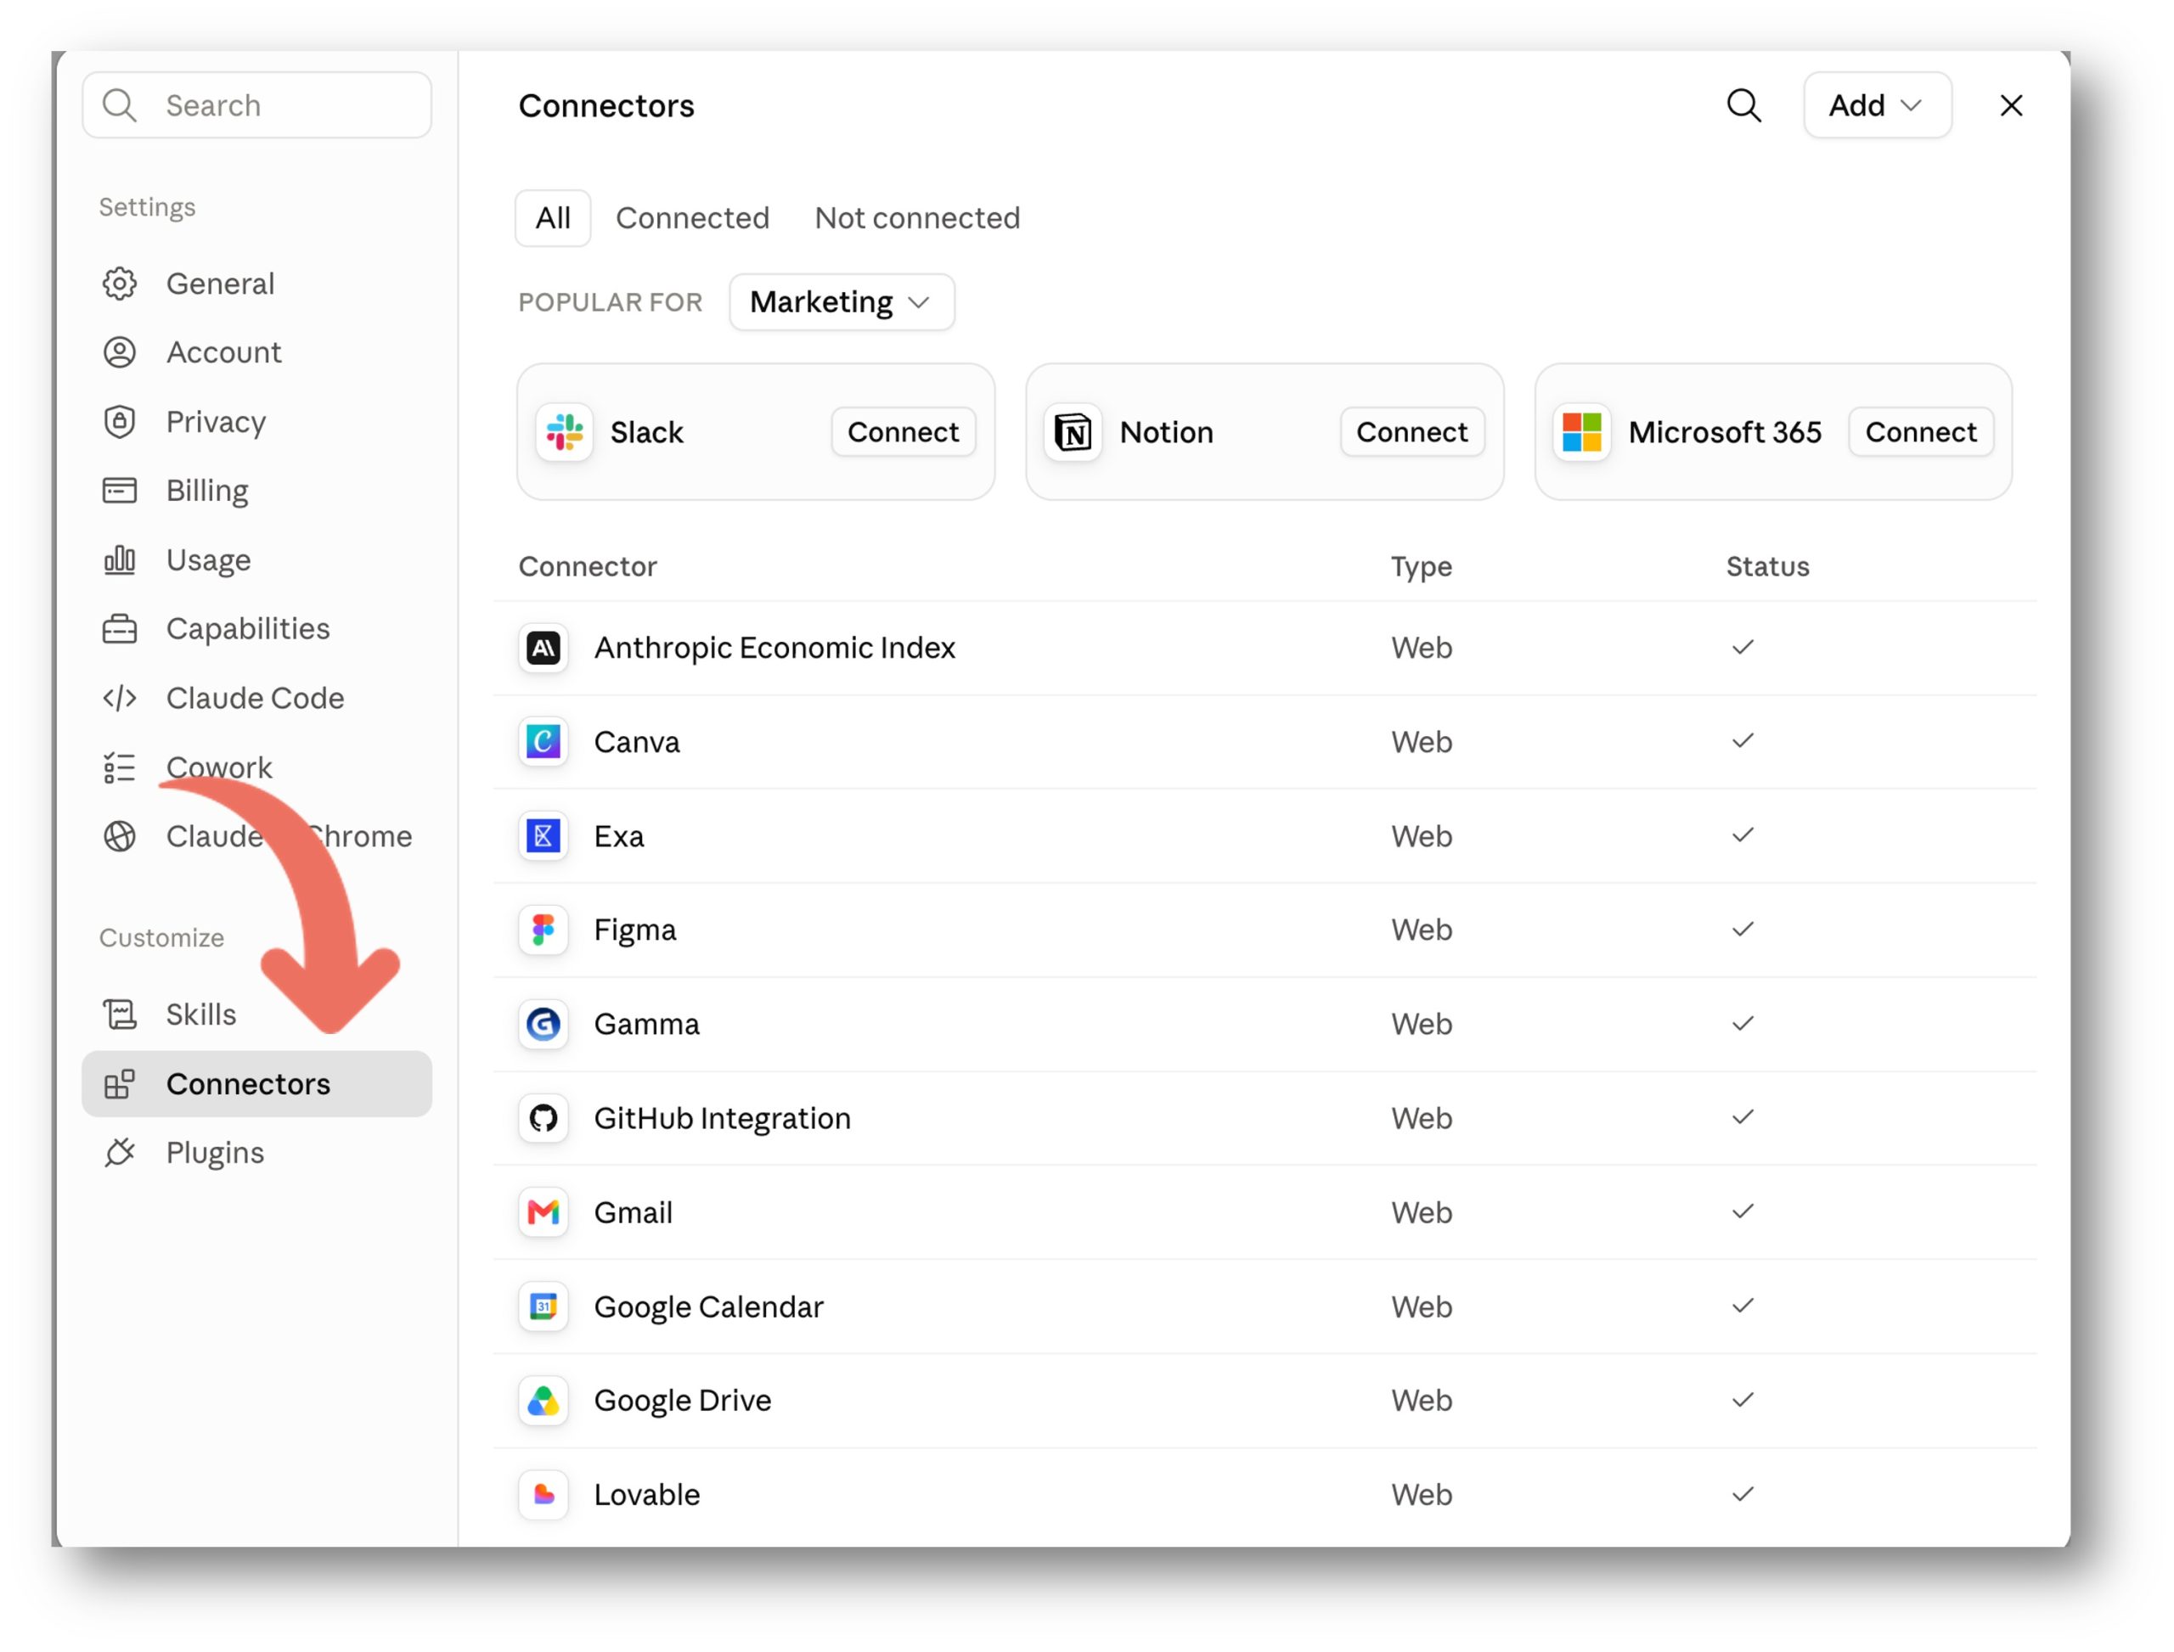Screen dimensions: 2174x1652
Task: Select the Figma connector name
Action: 634,930
